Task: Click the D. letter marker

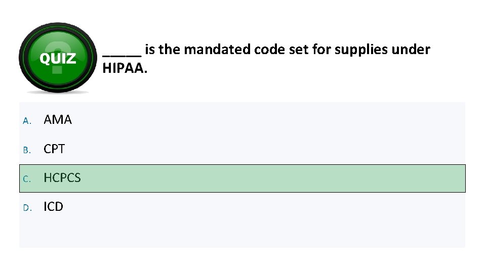Action: (27, 207)
